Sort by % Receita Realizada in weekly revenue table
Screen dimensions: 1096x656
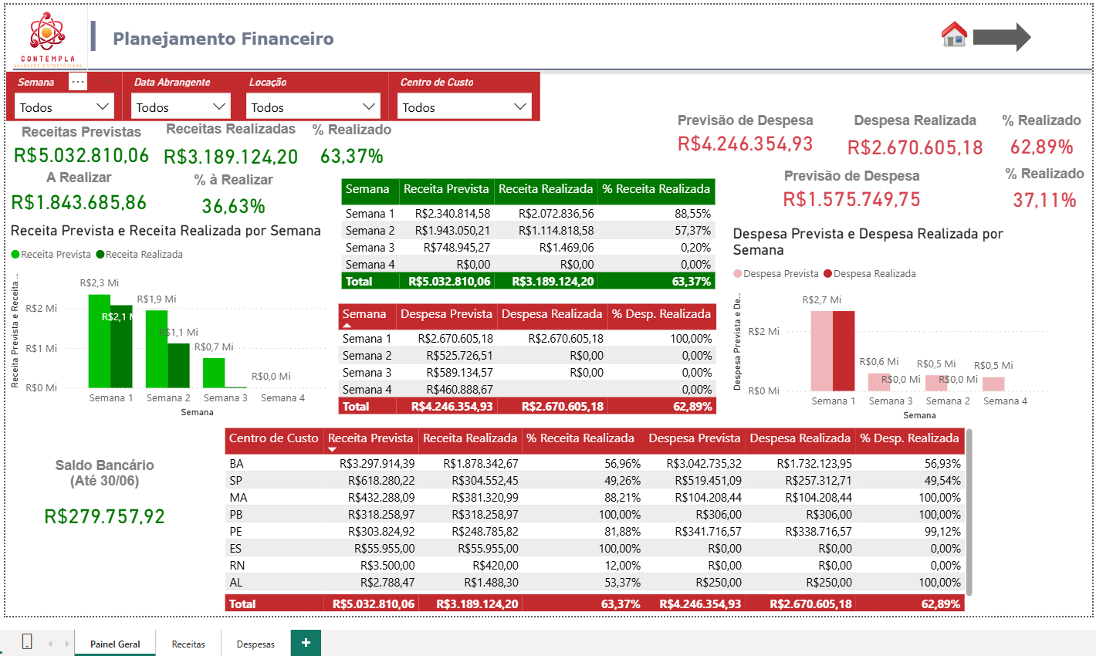656,189
